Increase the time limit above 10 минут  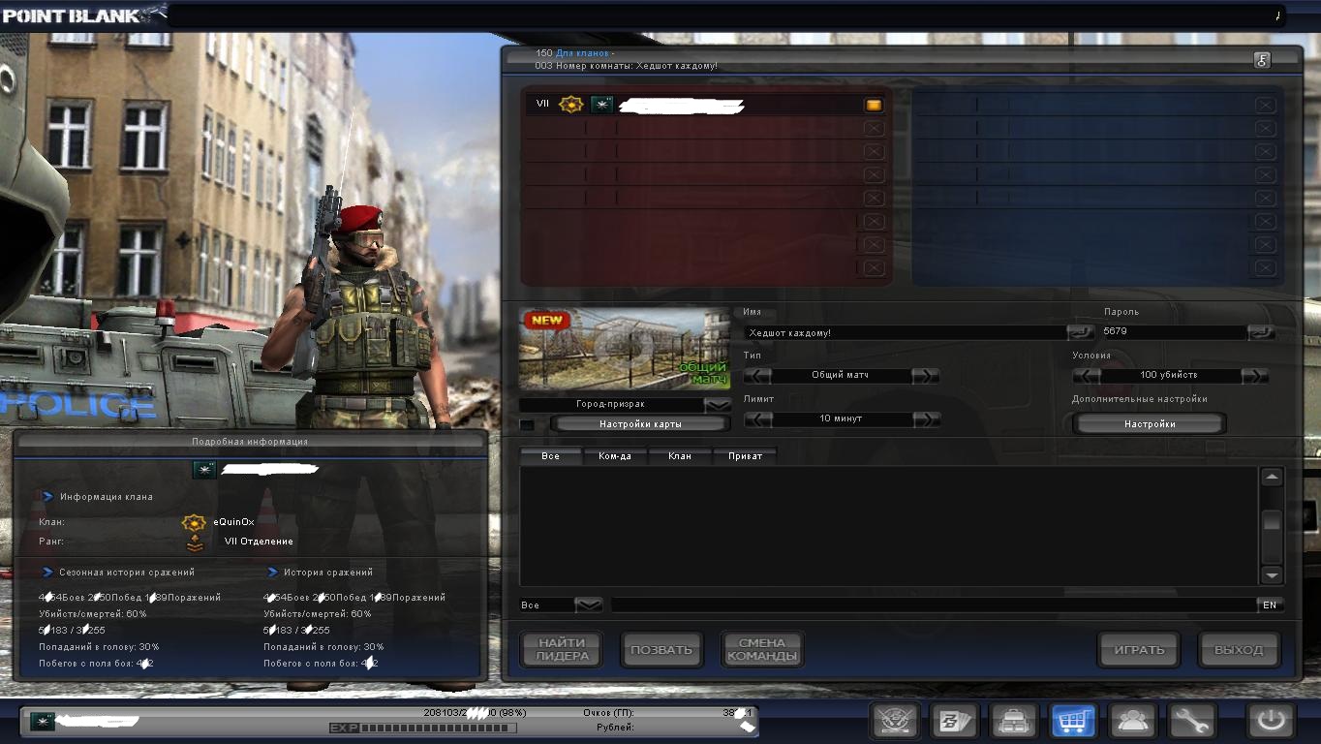click(x=926, y=419)
